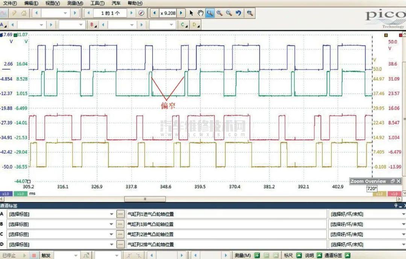Viewport: 406px width, 259px height.
Task: Click the zoom-out magnifier icon
Action: coord(229,13)
